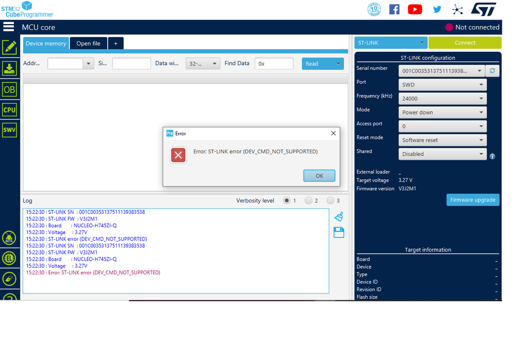Open the Reset mode dropdown
Image resolution: width=513 pixels, height=358 pixels.
pos(442,140)
